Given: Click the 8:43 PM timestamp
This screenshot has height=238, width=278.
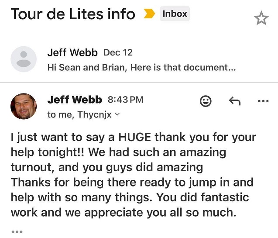Looking at the screenshot, I should (x=125, y=100).
